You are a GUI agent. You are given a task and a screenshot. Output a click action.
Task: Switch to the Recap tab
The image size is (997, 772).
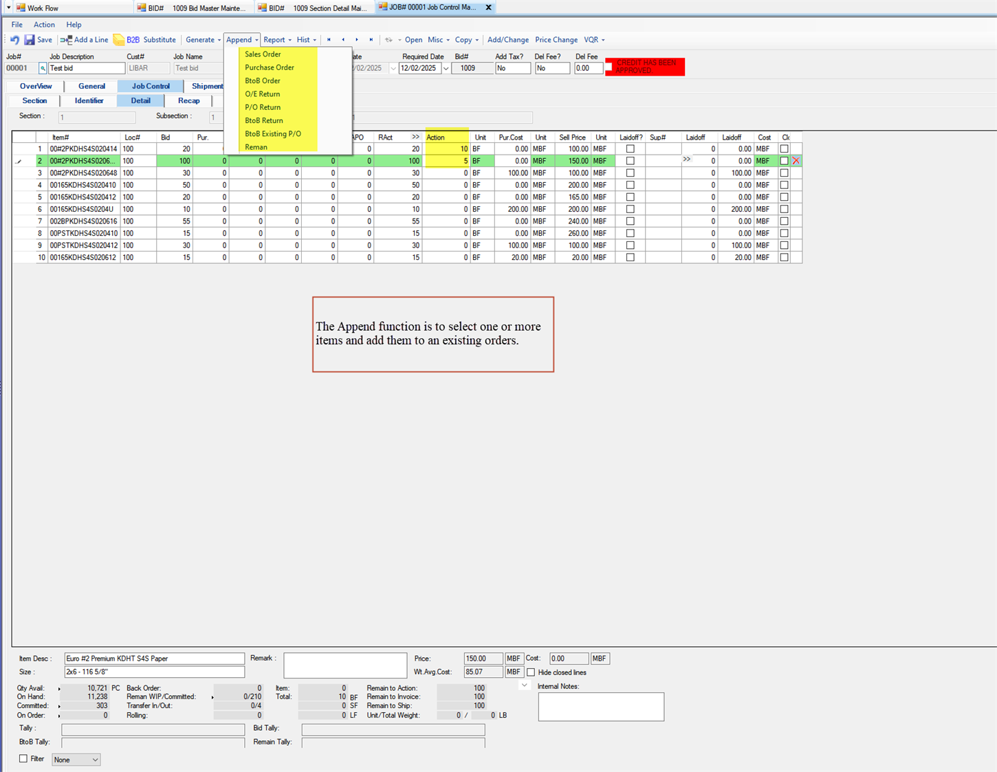(x=188, y=100)
